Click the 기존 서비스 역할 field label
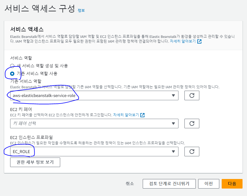 (x=26, y=81)
